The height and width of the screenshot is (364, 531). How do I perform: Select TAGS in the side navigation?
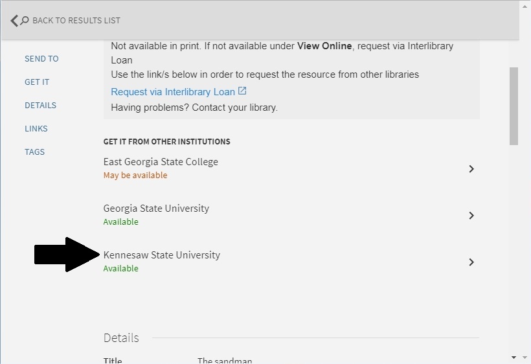pyautogui.click(x=34, y=152)
